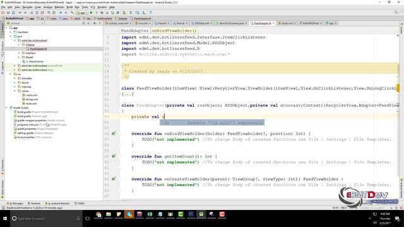Click Skype icon in taskbar

129,214
